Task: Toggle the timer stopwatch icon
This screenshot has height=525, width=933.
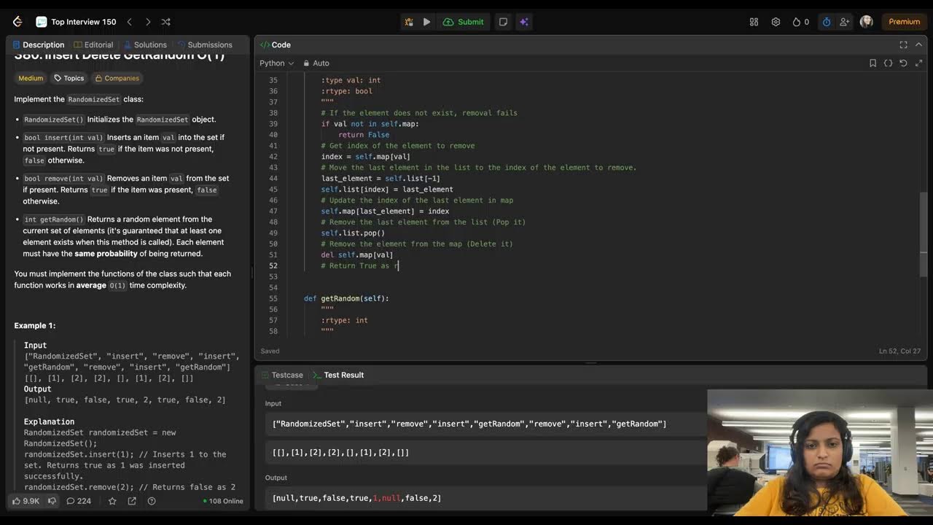Action: pyautogui.click(x=826, y=22)
